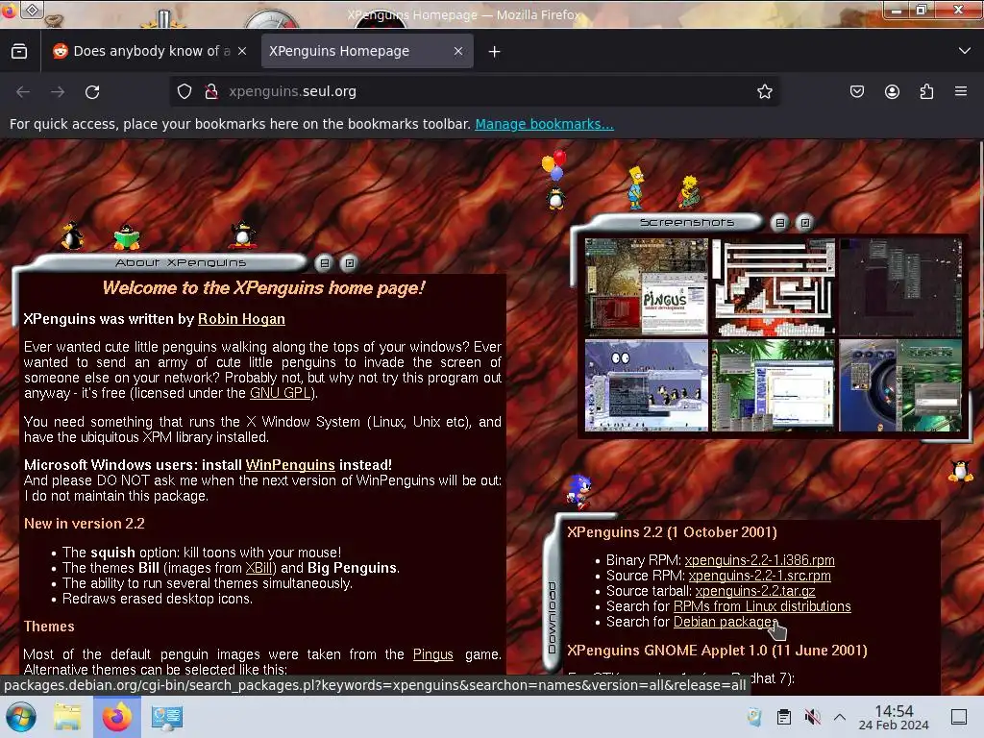Open the Pingus game link
Image resolution: width=984 pixels, height=738 pixels.
coord(433,654)
